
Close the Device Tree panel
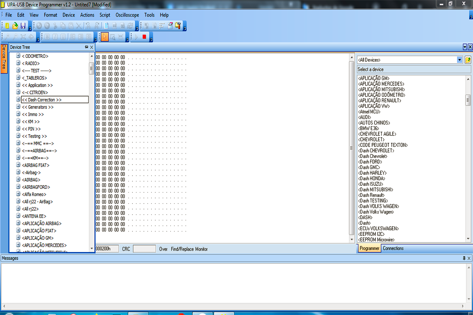pos(92,47)
